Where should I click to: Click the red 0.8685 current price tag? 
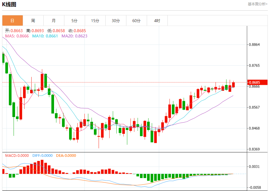(x=257, y=83)
